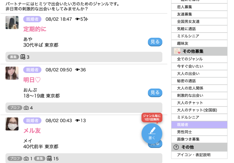
Task: Select 今すぐ会いたい in sidebar list
Action: tap(199, 66)
